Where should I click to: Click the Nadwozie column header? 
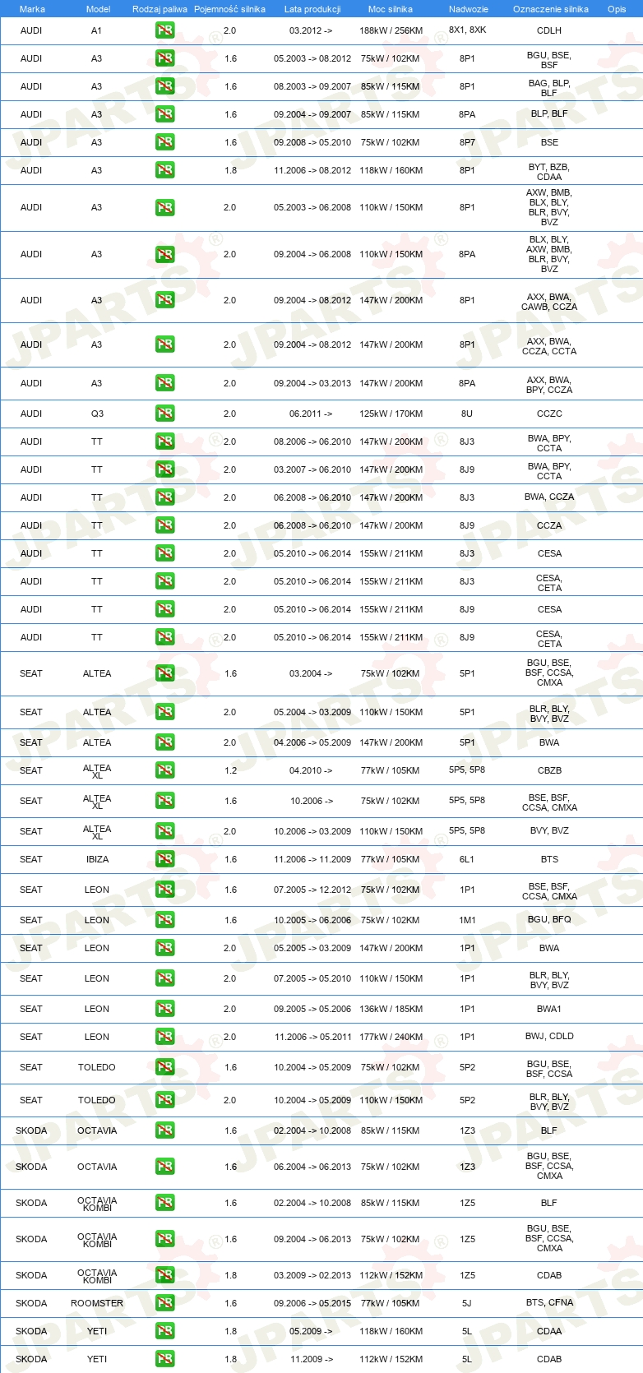pyautogui.click(x=469, y=9)
